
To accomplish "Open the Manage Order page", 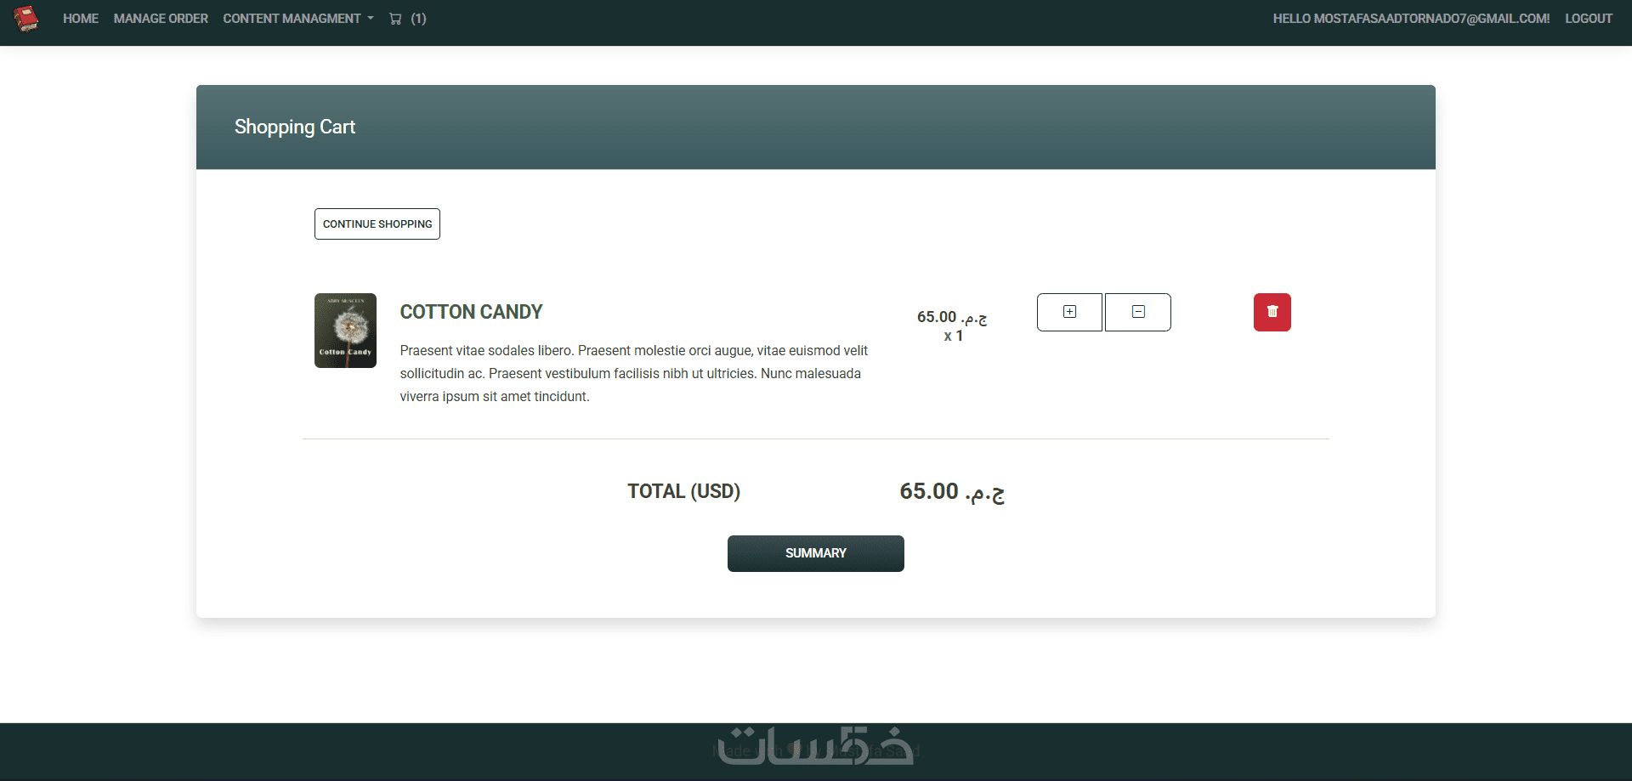I will pyautogui.click(x=161, y=19).
